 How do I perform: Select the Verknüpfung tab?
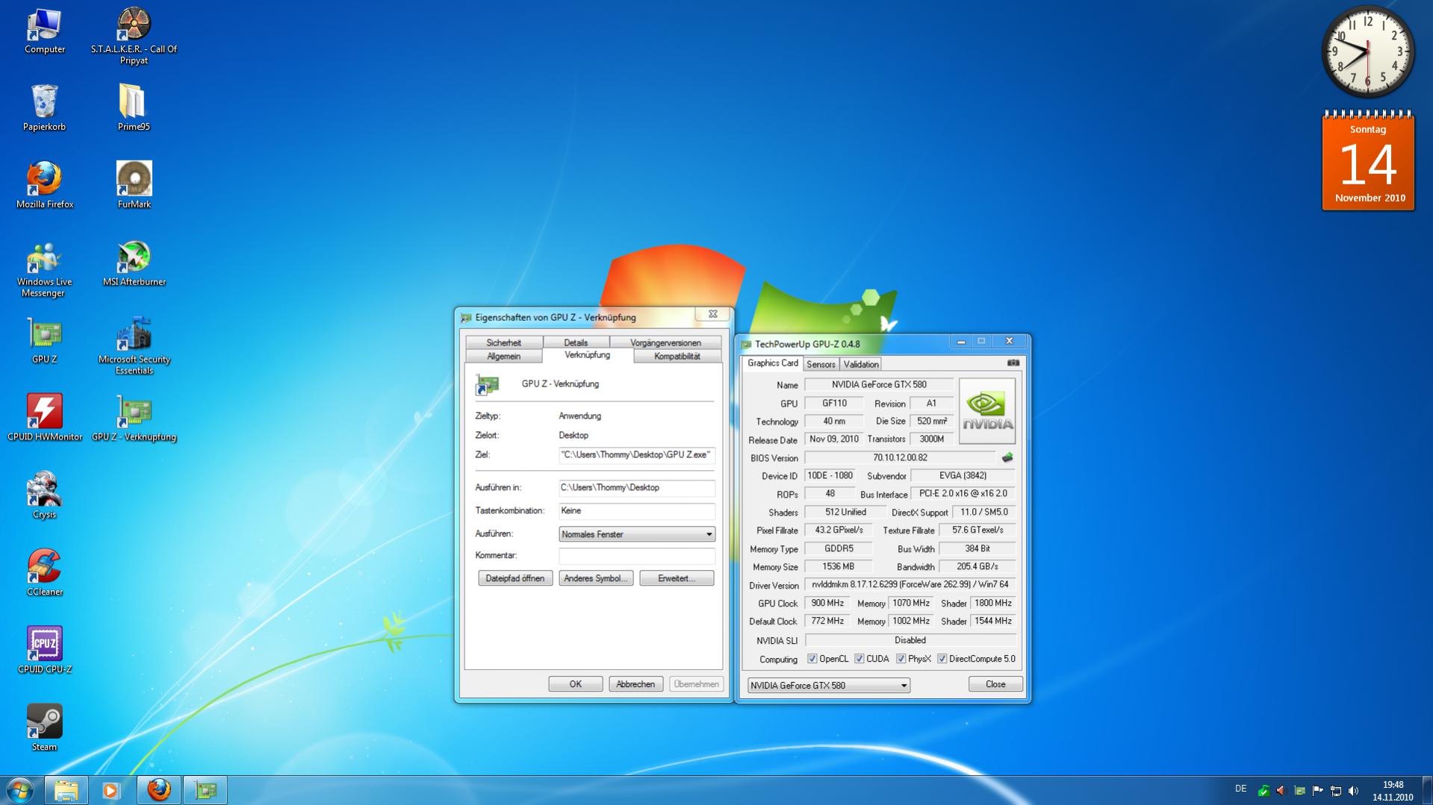click(587, 355)
